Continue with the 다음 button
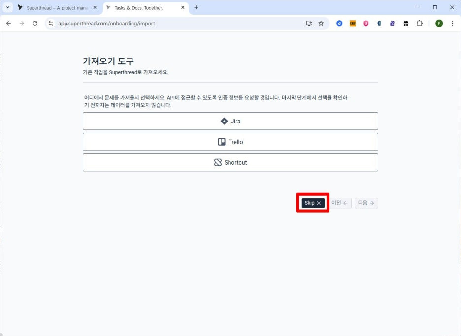The image size is (461, 336). click(x=366, y=203)
